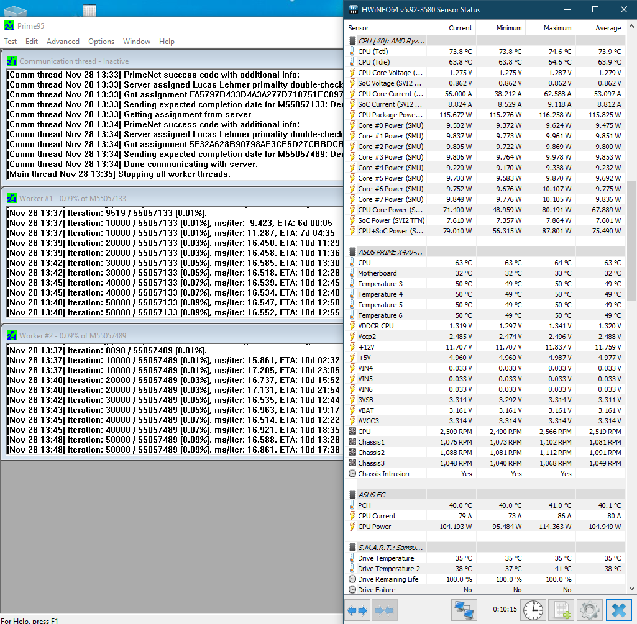Screen dimensions: 637x624
Task: Click the Prime95 title bar icon
Action: [x=9, y=25]
